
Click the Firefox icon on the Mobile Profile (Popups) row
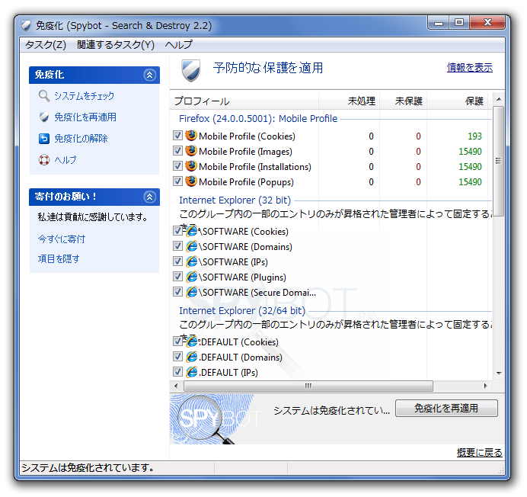(x=191, y=181)
